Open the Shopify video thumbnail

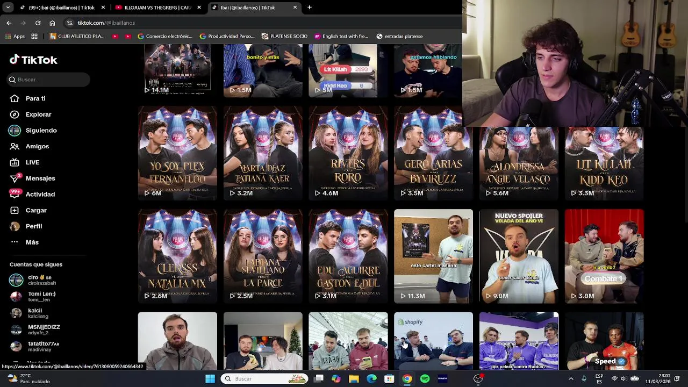[433, 341]
